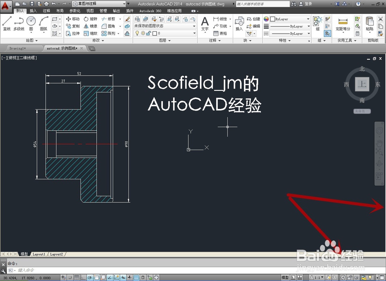Click the layer color square swatch
386x281 pixels.
[x=155, y=33]
